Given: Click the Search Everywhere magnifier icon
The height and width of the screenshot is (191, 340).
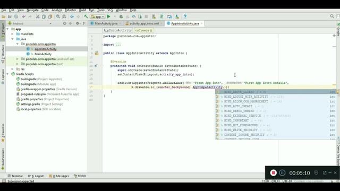Looking at the screenshot, I should pos(332,16).
